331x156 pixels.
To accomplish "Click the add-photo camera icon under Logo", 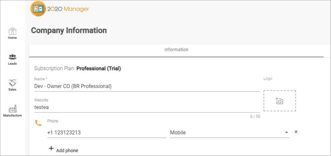I will click(279, 101).
